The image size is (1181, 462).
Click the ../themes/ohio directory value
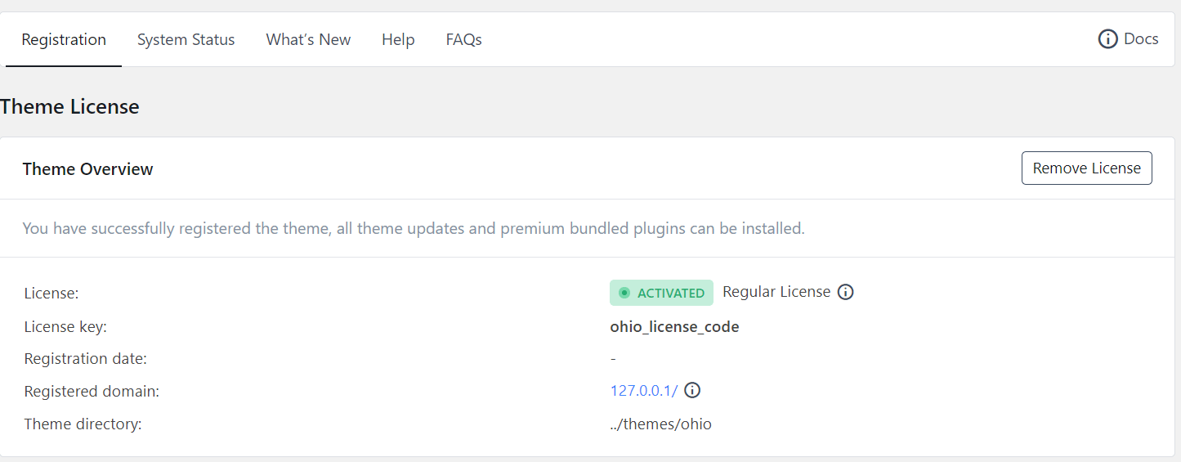coord(660,424)
